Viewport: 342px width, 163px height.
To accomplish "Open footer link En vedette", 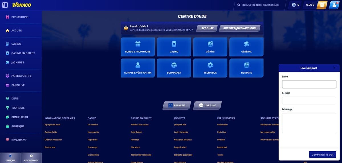I will (93, 125).
